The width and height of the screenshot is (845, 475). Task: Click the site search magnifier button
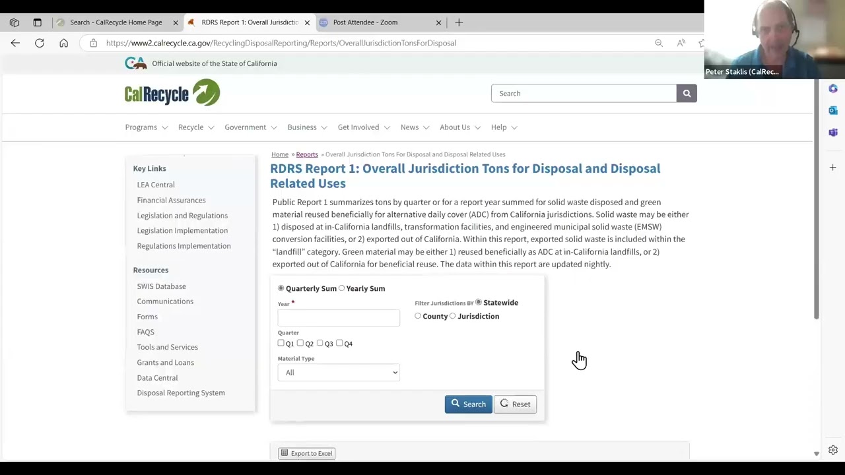coord(687,93)
